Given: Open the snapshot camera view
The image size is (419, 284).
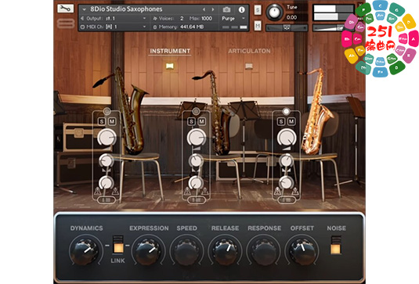Looking at the screenshot, I should click(226, 9).
